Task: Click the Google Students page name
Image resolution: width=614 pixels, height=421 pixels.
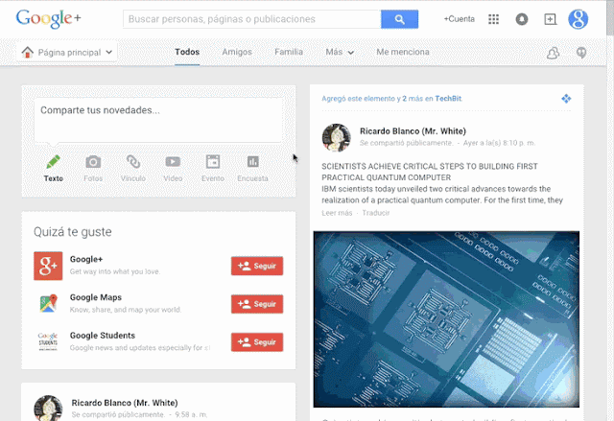Action: (x=103, y=336)
